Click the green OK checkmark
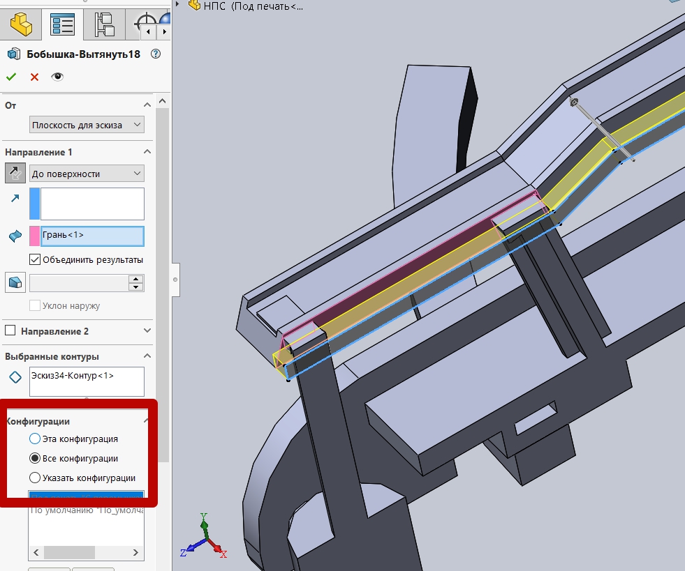This screenshot has height=571, width=685. pyautogui.click(x=11, y=77)
